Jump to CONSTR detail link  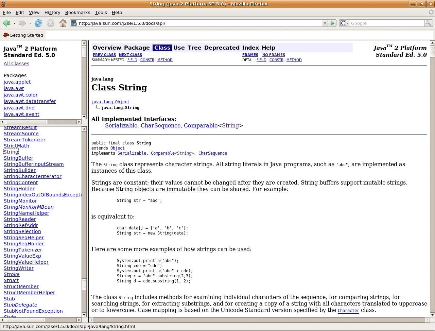(276, 60)
